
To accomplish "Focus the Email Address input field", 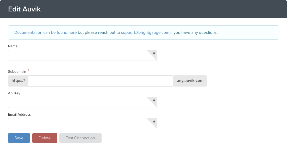I will (83, 123).
